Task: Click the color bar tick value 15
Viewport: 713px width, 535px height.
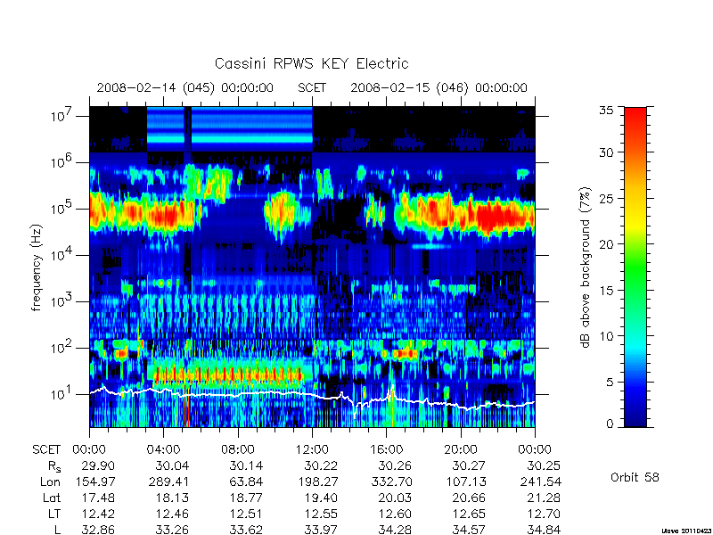Action: [x=606, y=290]
